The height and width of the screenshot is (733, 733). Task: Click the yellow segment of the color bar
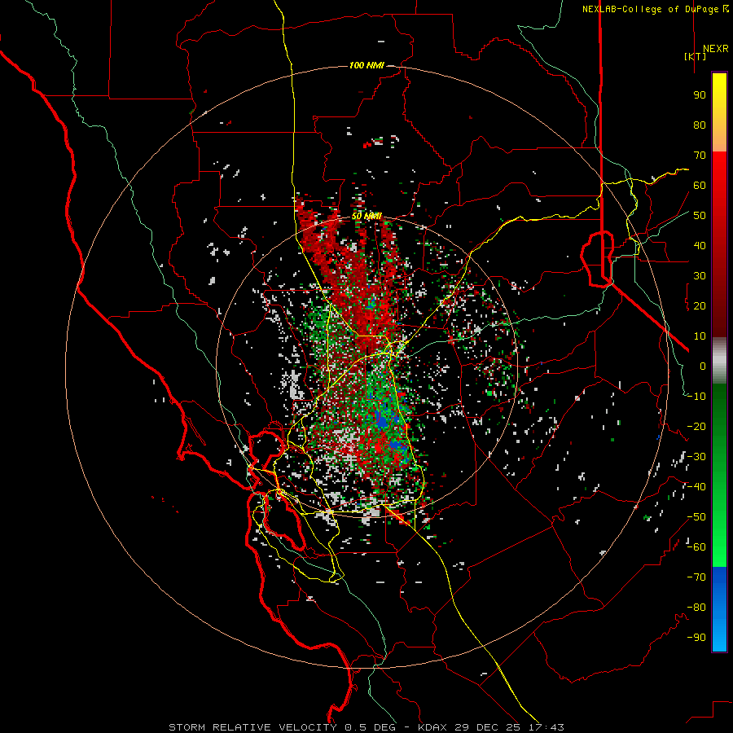pos(719,112)
